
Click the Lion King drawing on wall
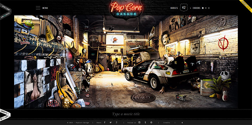tap(221, 22)
